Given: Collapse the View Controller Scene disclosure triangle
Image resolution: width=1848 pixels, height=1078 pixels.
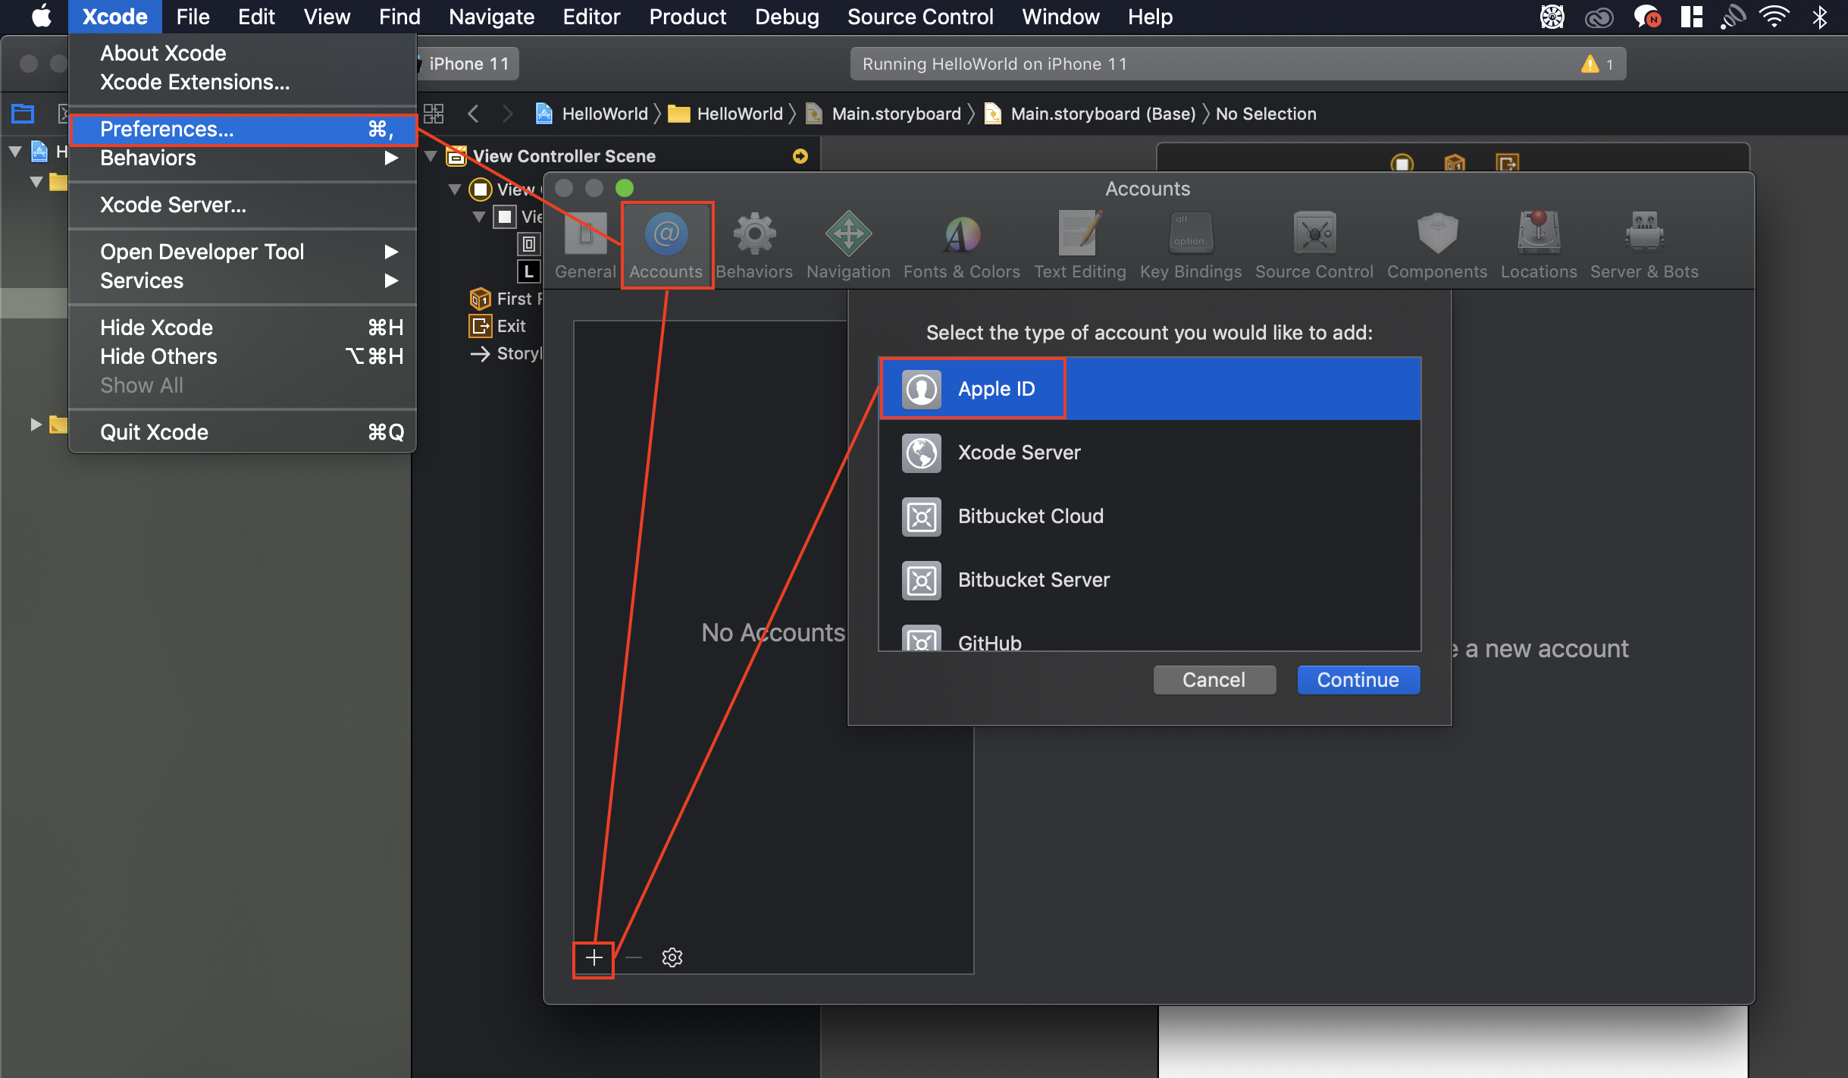Looking at the screenshot, I should pos(431,156).
